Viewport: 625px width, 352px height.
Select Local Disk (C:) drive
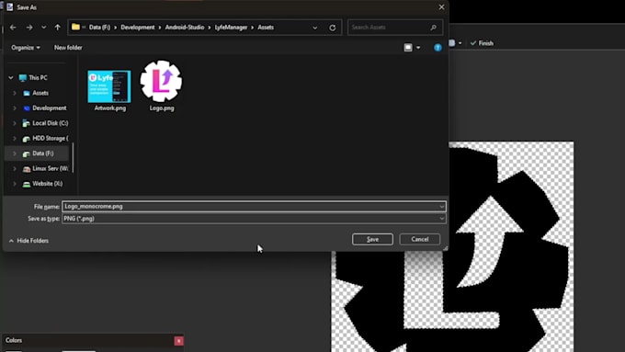point(51,123)
